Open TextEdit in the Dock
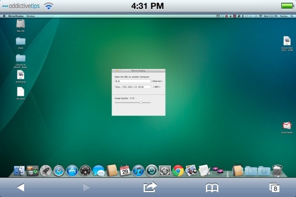 204,171
